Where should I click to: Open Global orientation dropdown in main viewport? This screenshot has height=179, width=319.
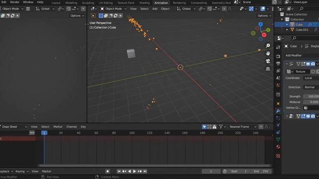[186, 9]
